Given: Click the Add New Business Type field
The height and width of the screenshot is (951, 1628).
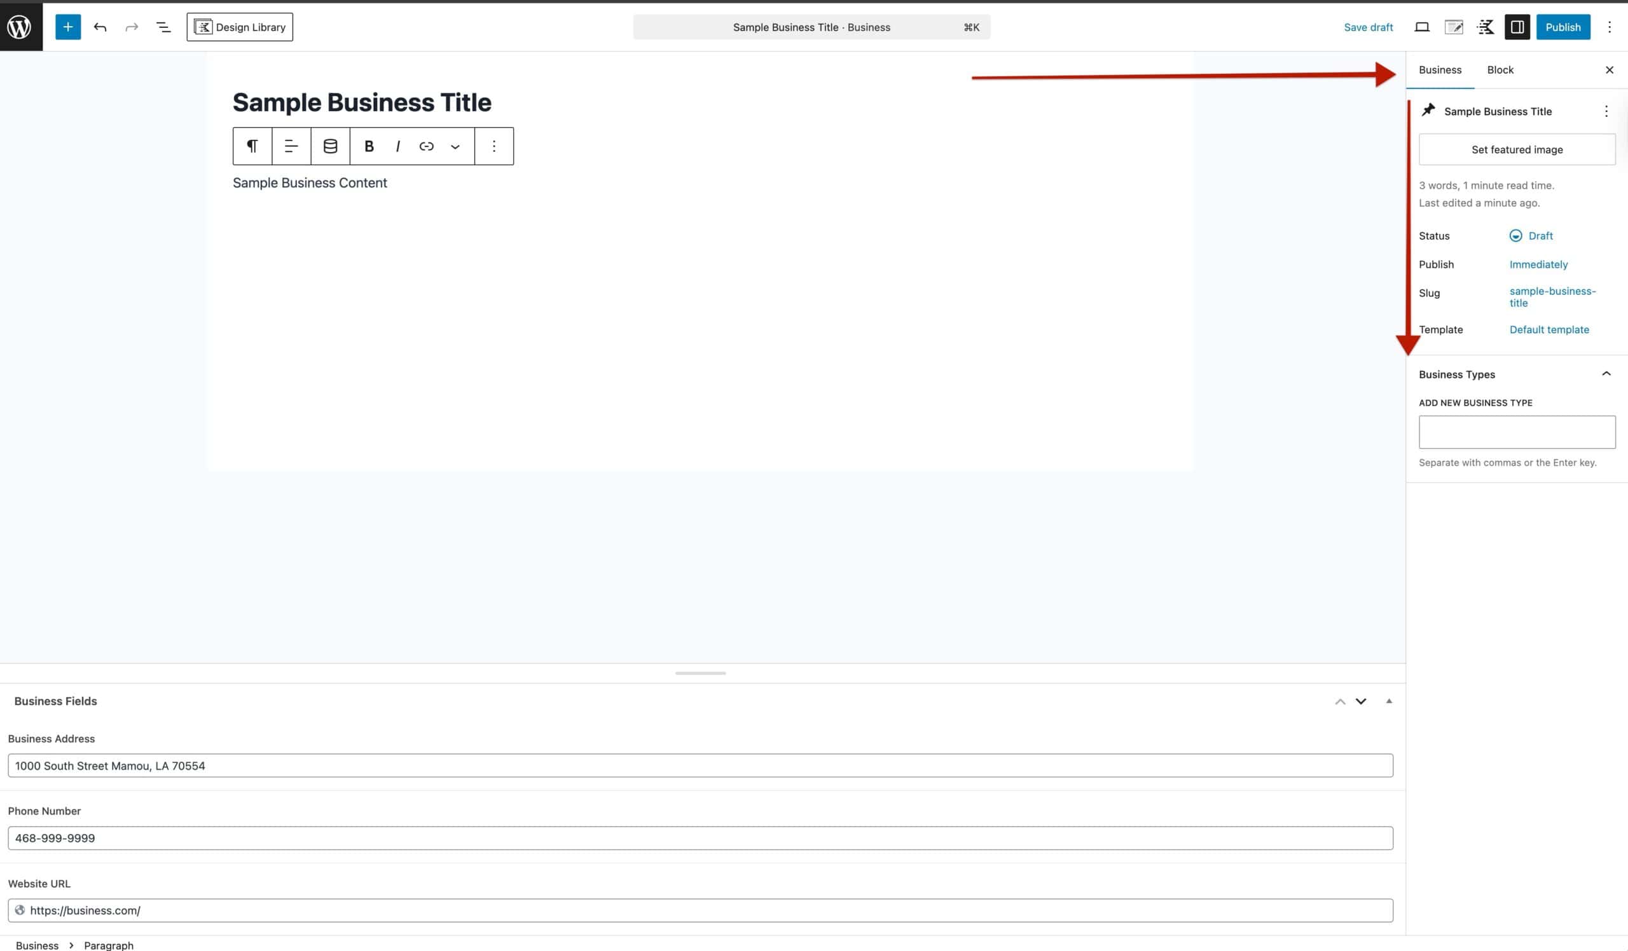Looking at the screenshot, I should pyautogui.click(x=1516, y=431).
